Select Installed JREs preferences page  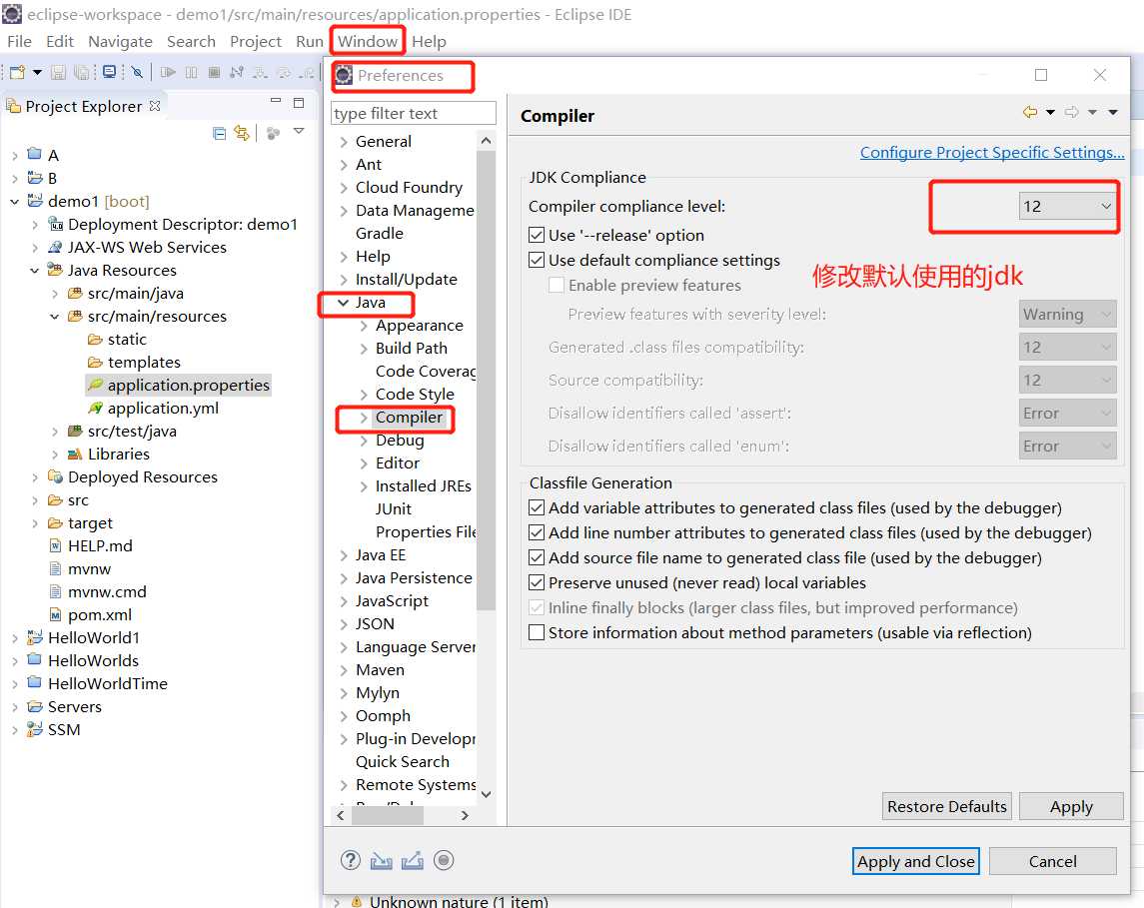pos(424,485)
